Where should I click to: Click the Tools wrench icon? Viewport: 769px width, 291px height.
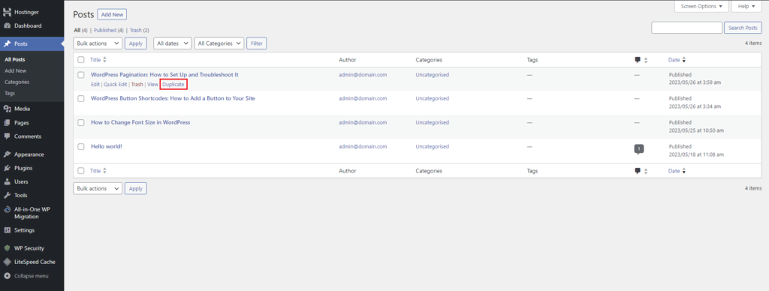click(x=7, y=196)
